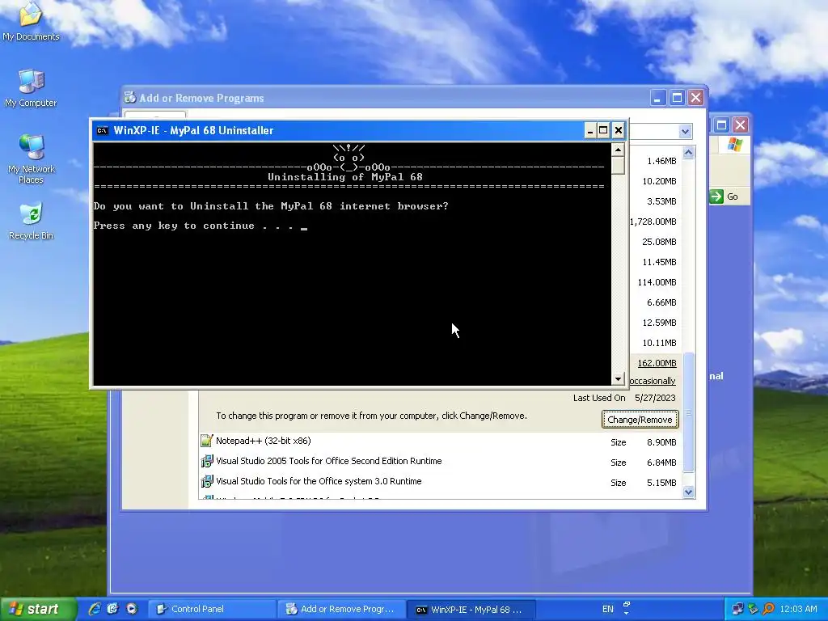Click the console window scroll down arrow

(x=618, y=378)
